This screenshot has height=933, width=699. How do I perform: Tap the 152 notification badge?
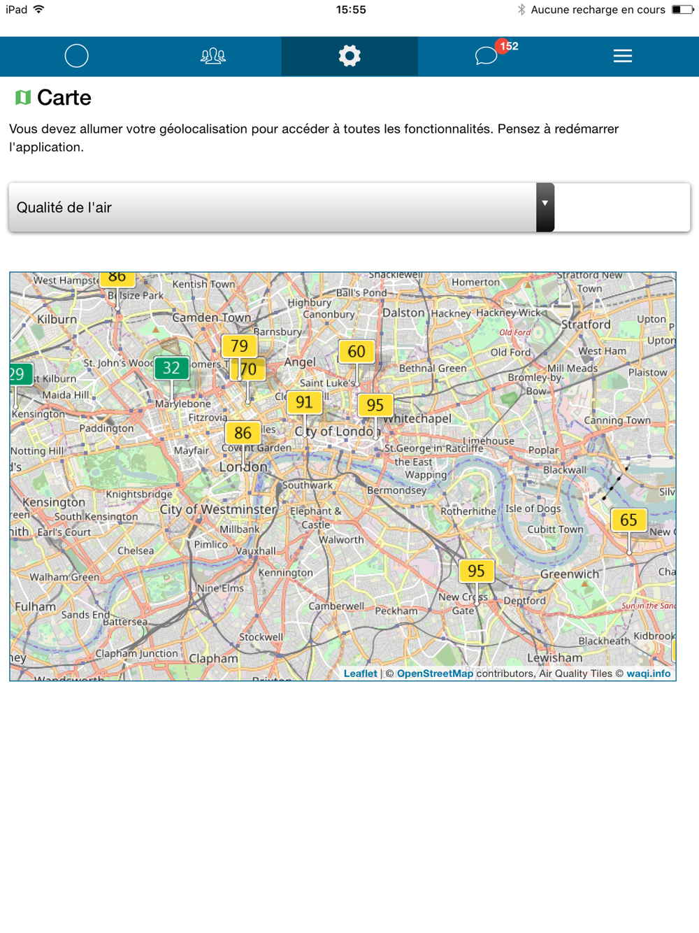(507, 46)
